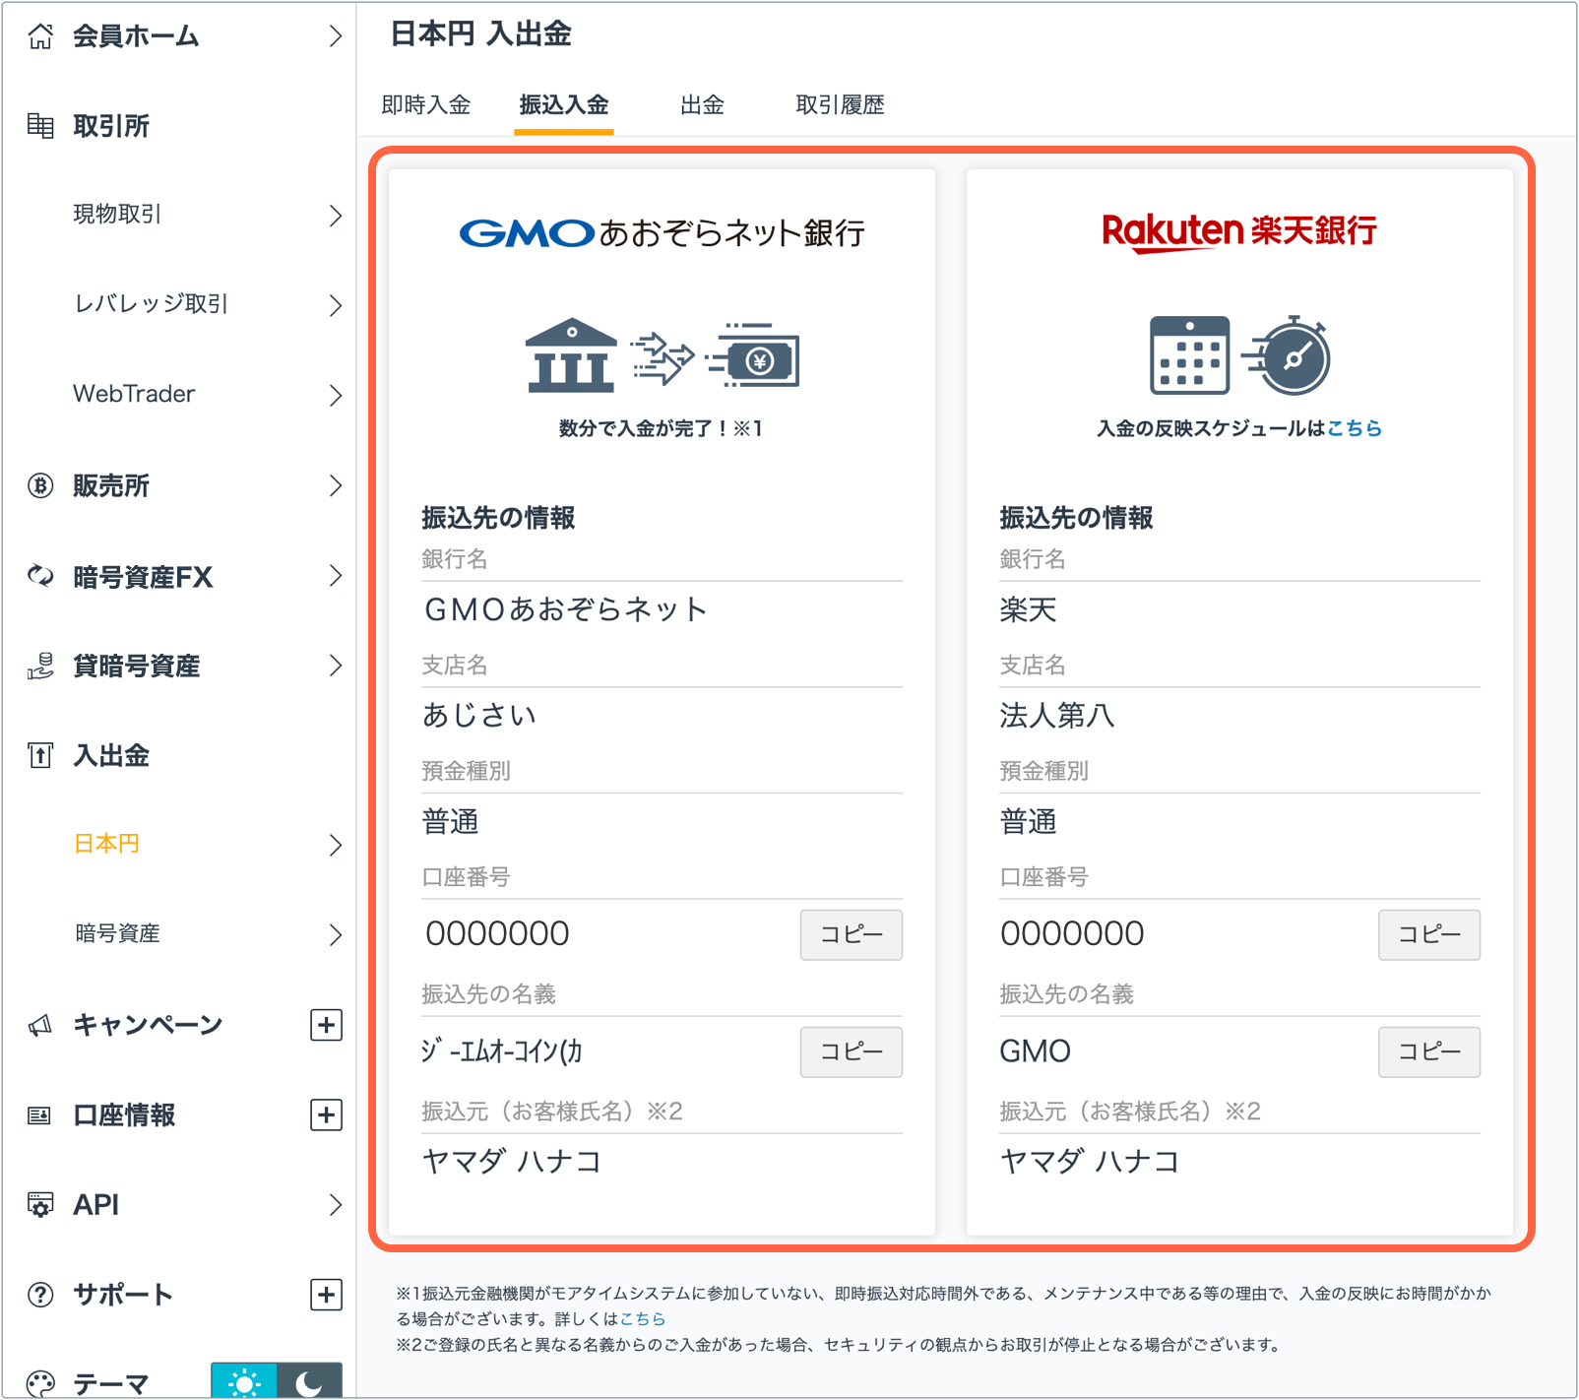Click 暗号資産FX sidebar label

point(143,576)
